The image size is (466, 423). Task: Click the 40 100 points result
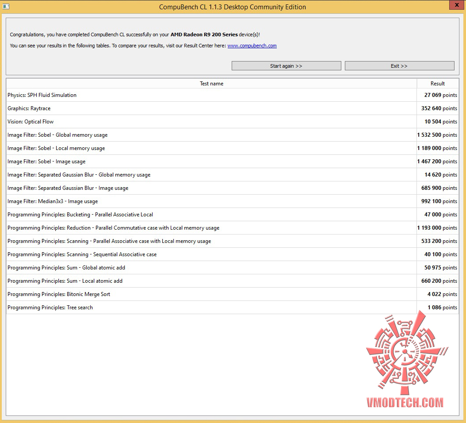point(440,254)
